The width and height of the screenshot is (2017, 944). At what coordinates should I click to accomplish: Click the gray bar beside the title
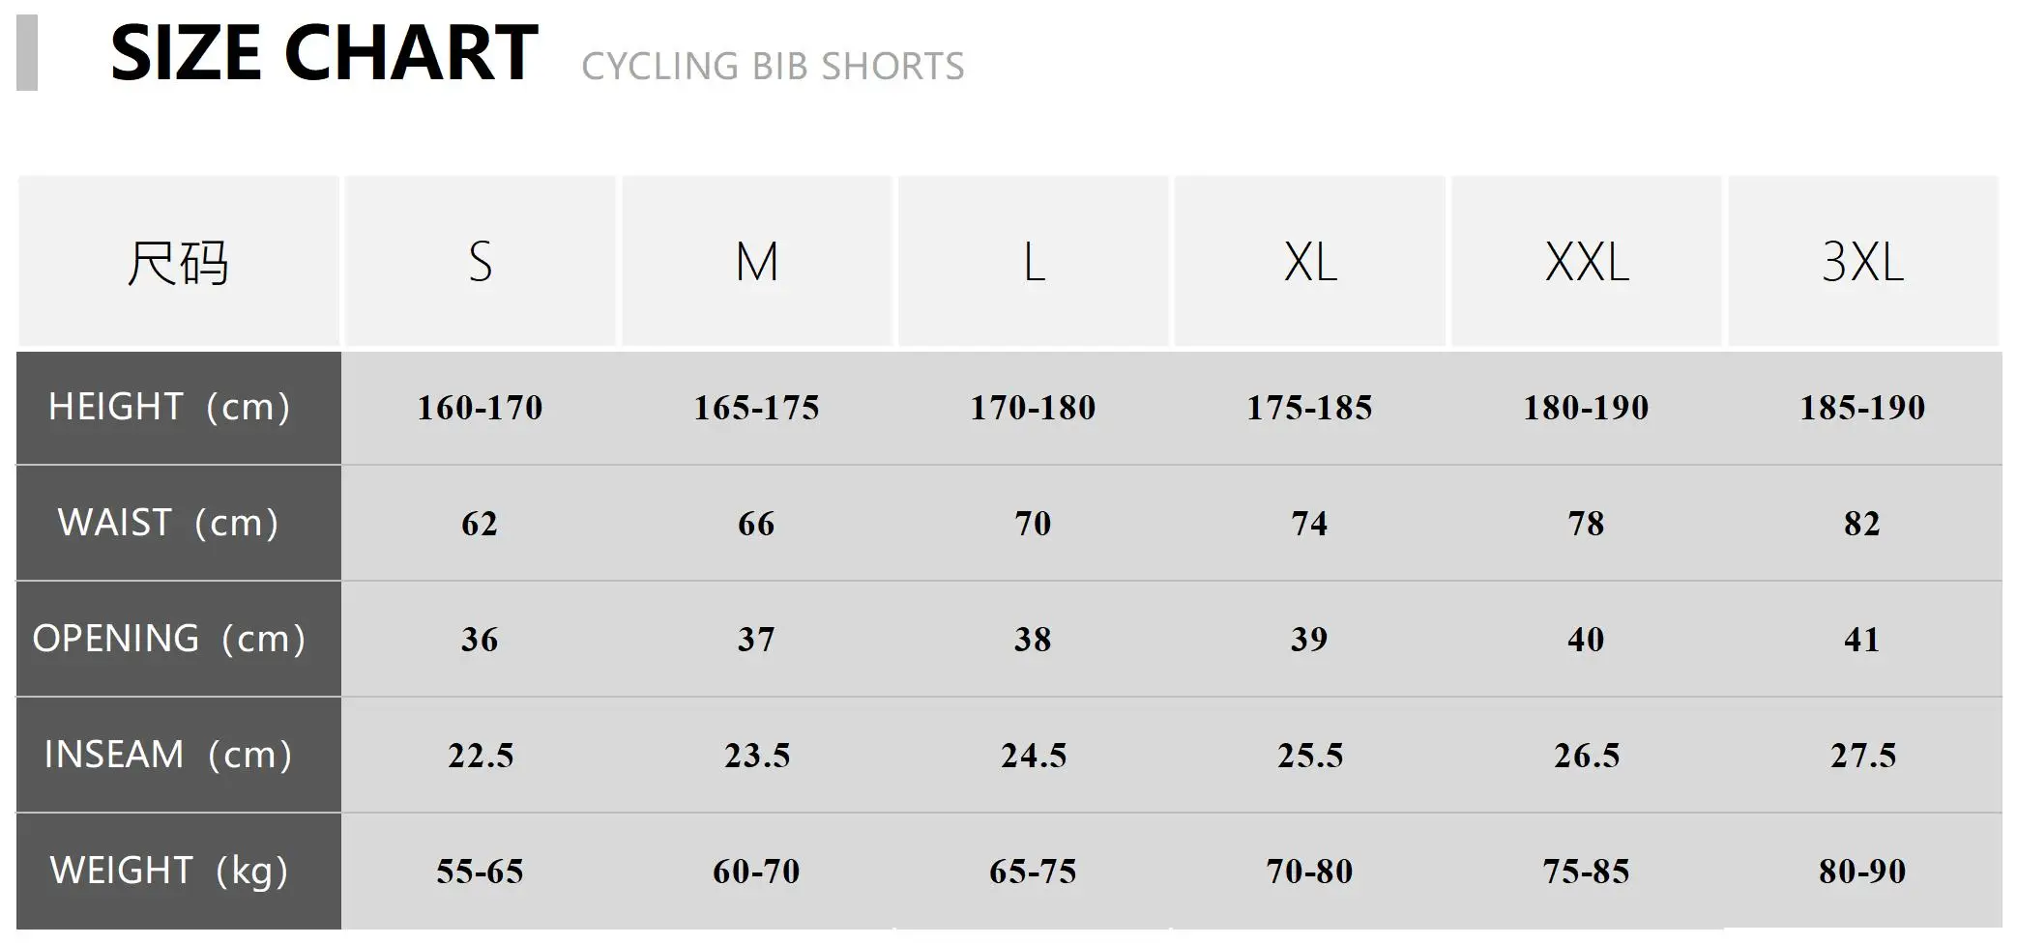(27, 53)
